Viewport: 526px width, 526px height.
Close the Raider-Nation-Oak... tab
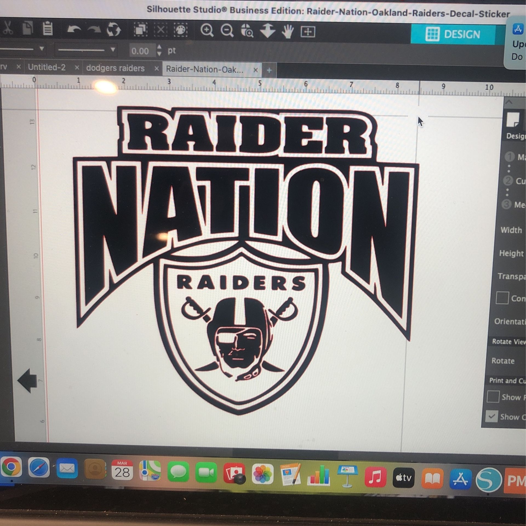255,70
